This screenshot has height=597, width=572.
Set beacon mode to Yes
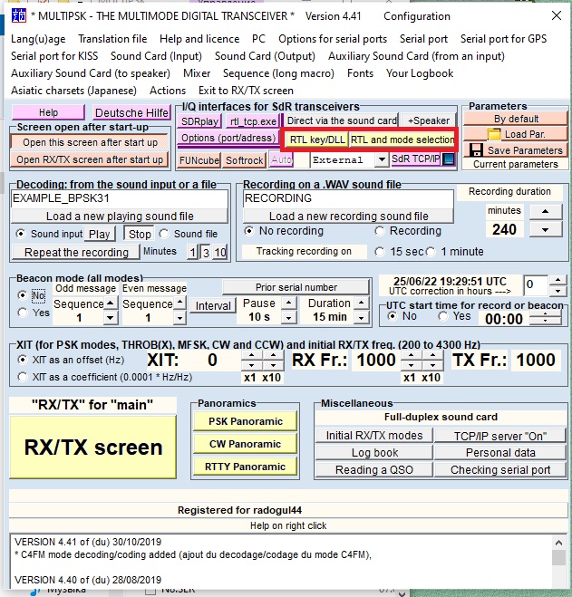point(24,313)
